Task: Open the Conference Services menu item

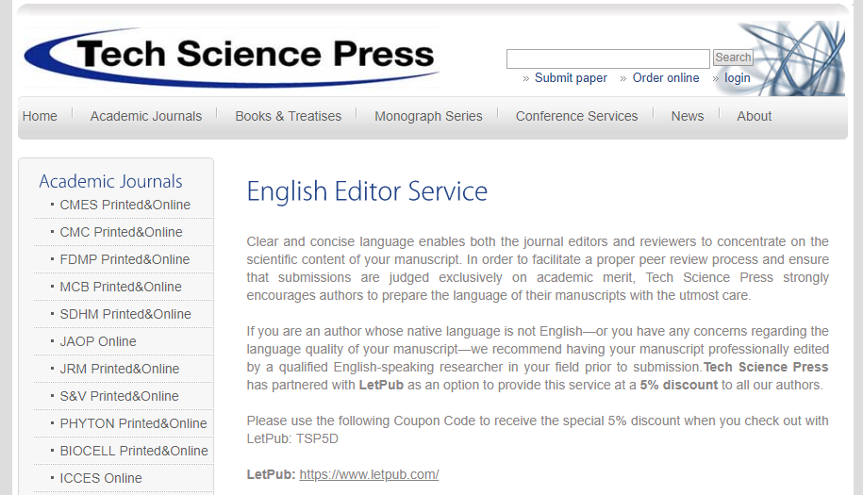Action: pyautogui.click(x=576, y=116)
